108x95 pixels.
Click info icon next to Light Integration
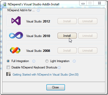pyautogui.click(x=74, y=61)
